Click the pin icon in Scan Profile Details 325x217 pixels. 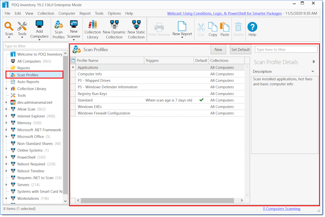pyautogui.click(x=313, y=62)
